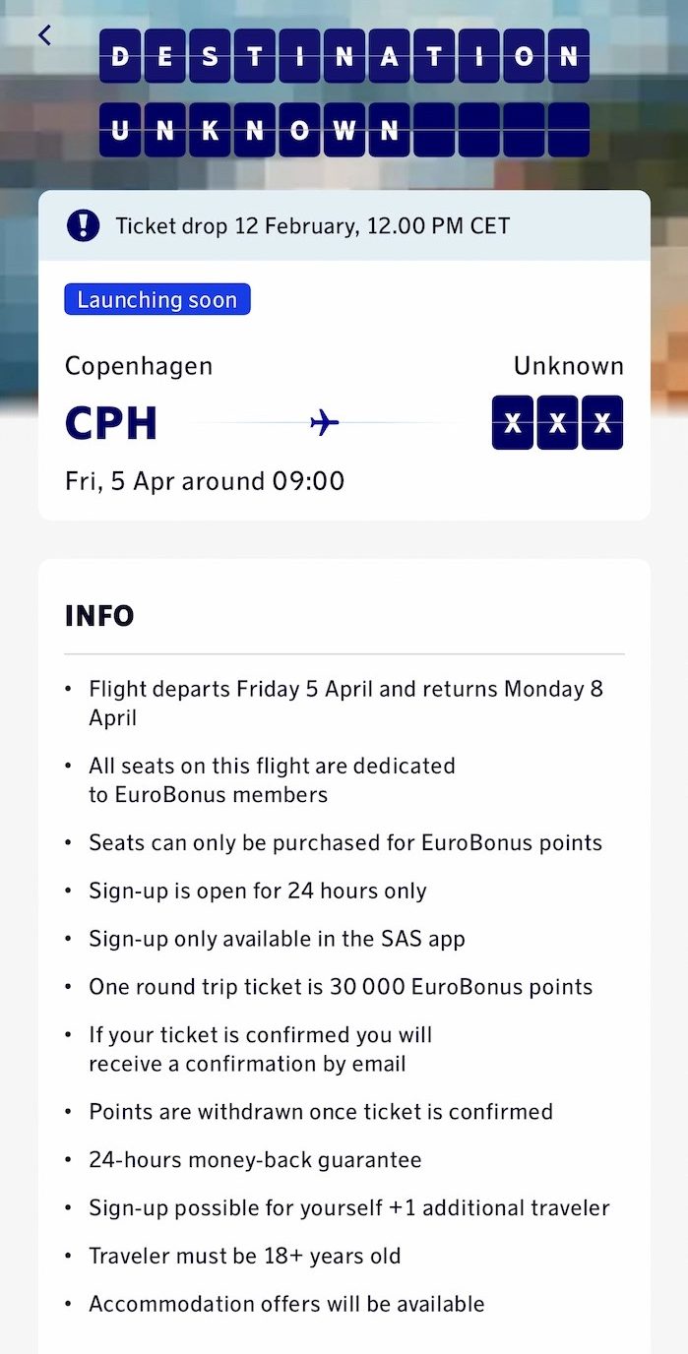Tap the Fri, 5 Apr departure time

click(205, 481)
